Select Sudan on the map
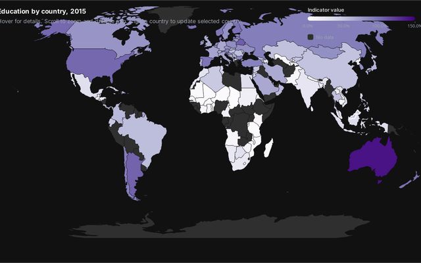This screenshot has height=263, width=421. (x=249, y=97)
